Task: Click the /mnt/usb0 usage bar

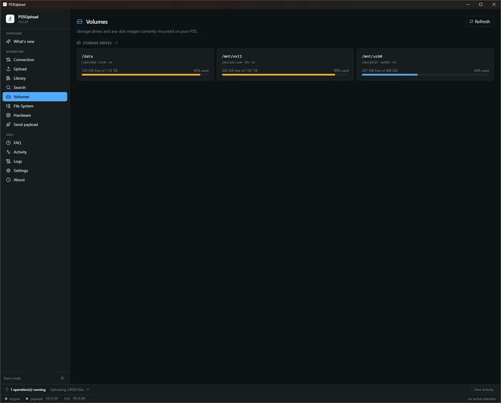Action: [x=425, y=75]
